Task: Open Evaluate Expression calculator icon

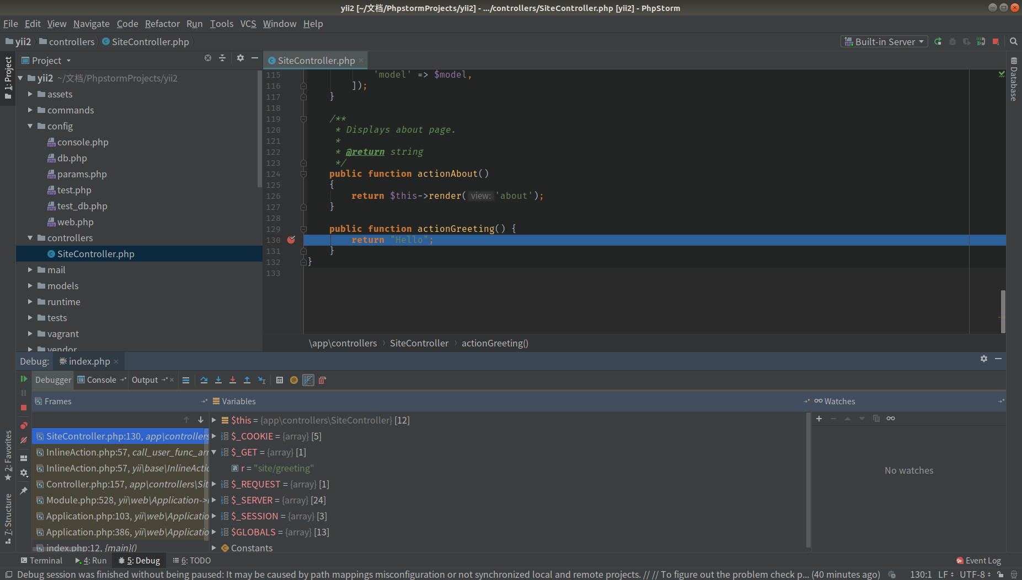Action: [x=280, y=380]
